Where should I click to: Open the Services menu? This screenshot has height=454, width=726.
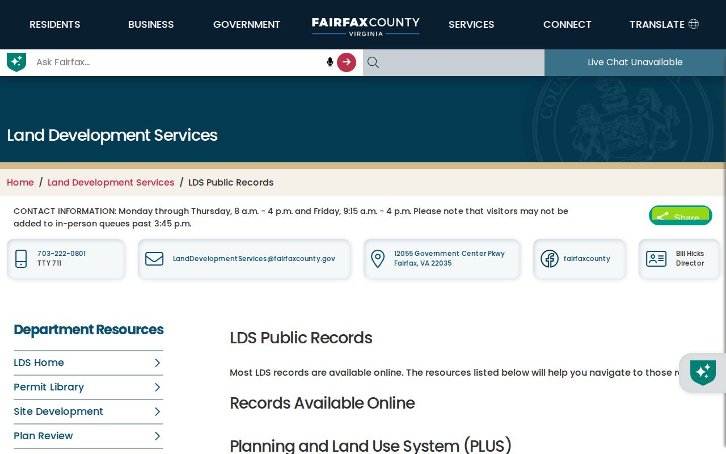tap(471, 24)
